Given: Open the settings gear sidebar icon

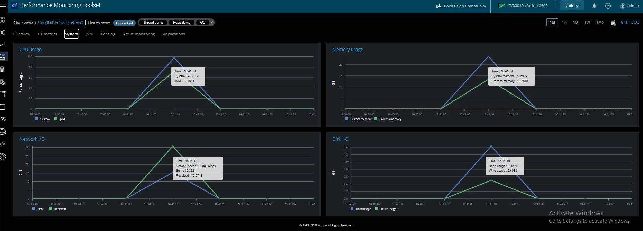Looking at the screenshot, I should pyautogui.click(x=3, y=156).
